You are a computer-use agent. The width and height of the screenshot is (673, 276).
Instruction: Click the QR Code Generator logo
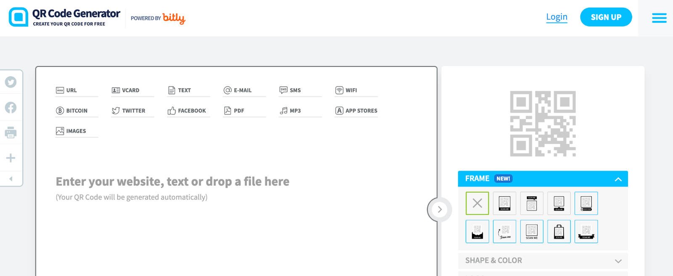point(64,17)
